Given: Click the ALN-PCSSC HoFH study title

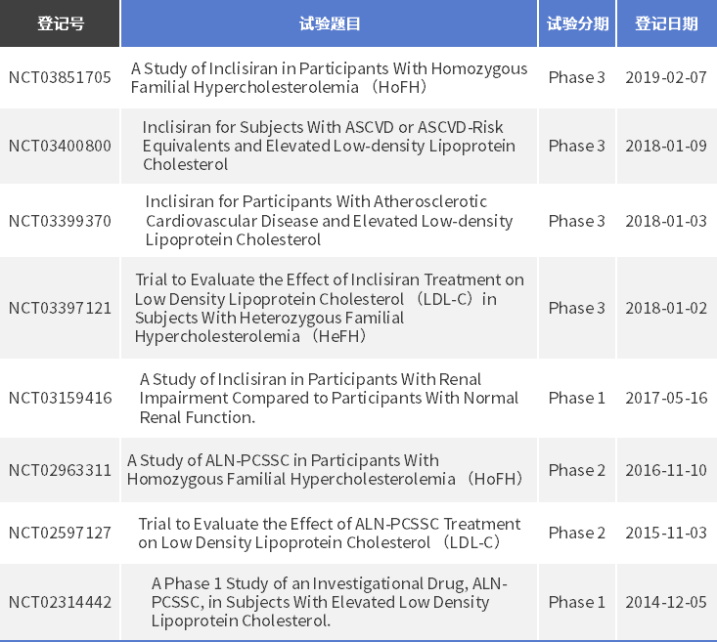Looking at the screenshot, I should coord(329,470).
